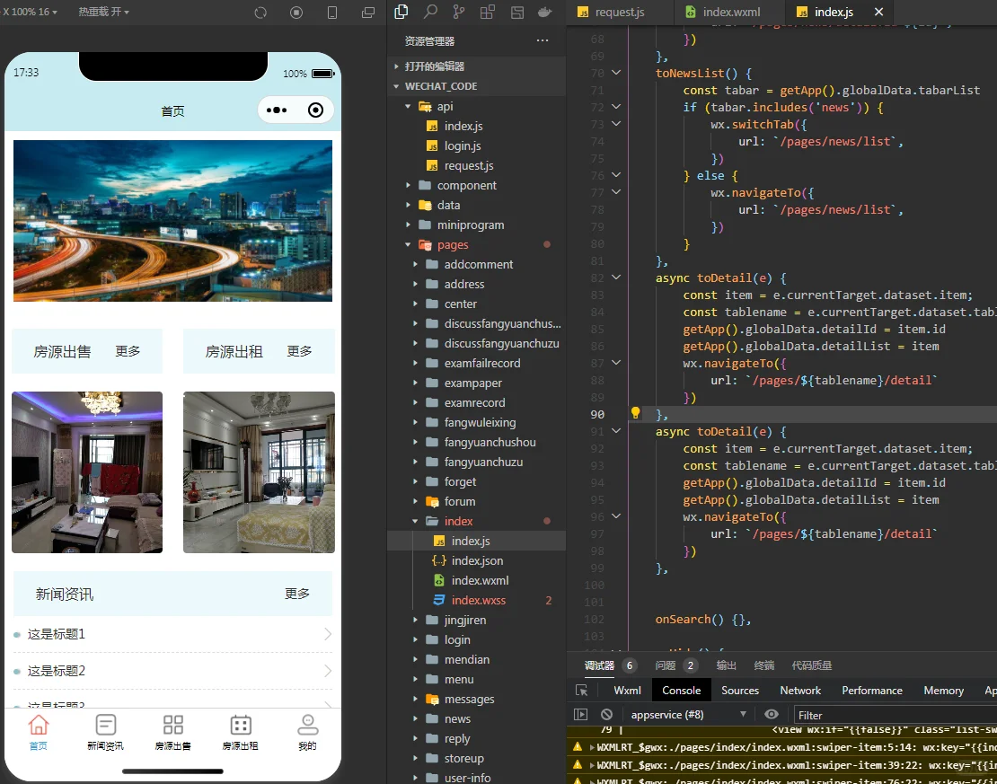Open the source control branch icon
997x784 pixels.
[x=459, y=12]
